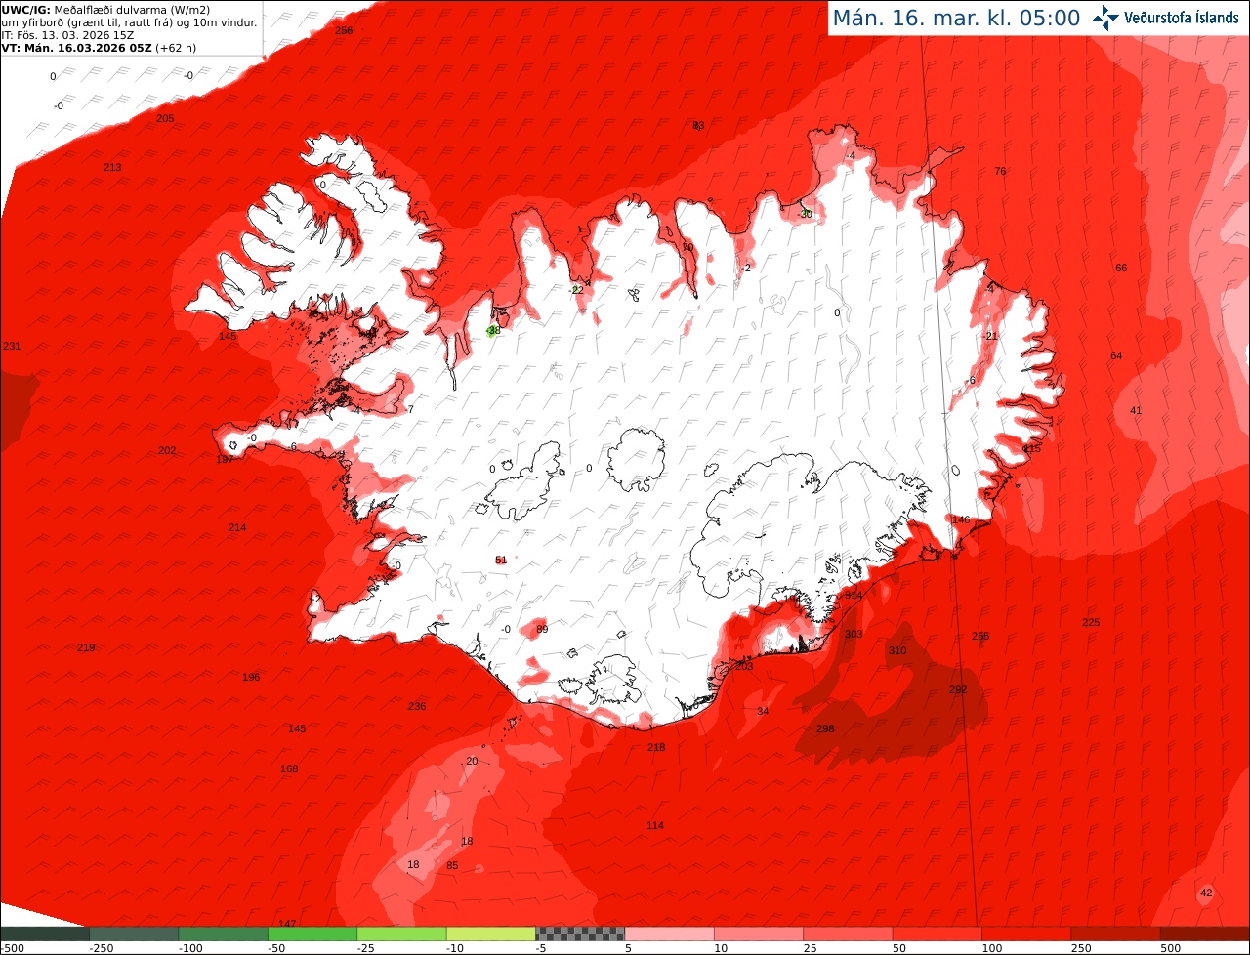Choose the bright green legend swatch between -50 and -25

coord(312,934)
